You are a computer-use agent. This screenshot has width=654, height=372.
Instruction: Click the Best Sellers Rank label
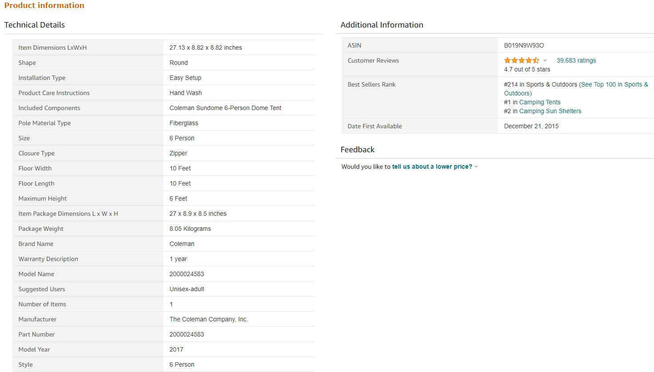pyautogui.click(x=372, y=84)
